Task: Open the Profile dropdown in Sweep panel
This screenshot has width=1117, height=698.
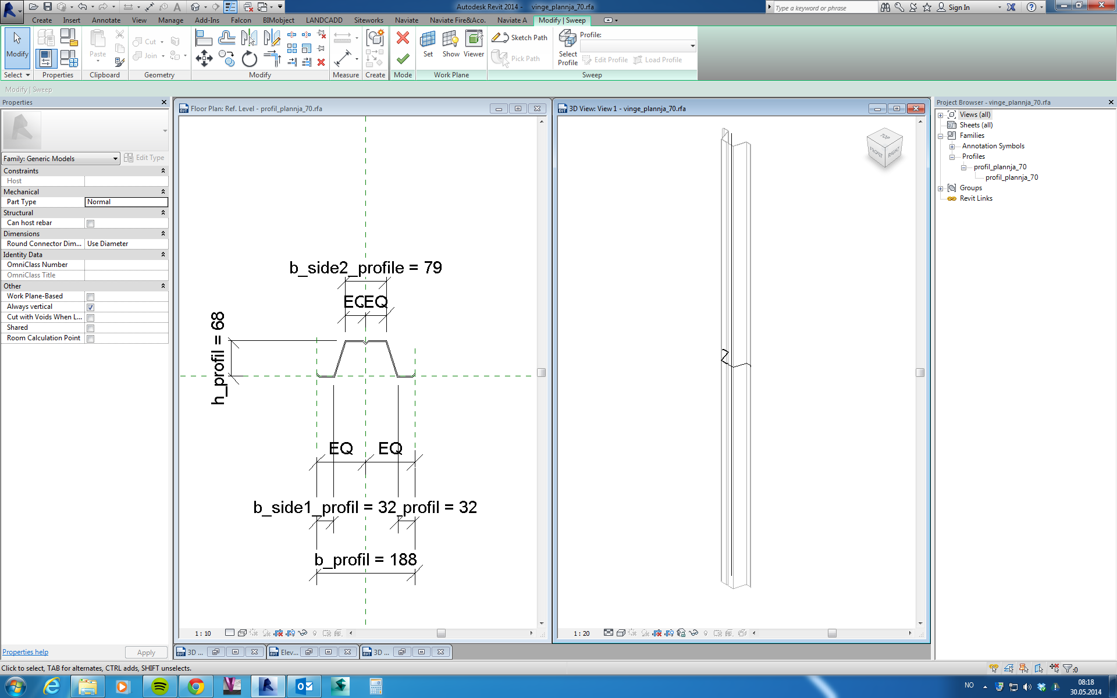Action: [692, 46]
